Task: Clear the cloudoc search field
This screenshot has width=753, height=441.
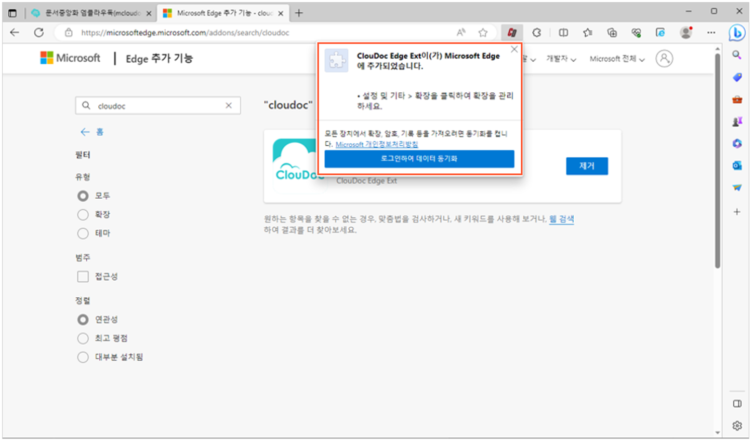Action: click(x=229, y=105)
